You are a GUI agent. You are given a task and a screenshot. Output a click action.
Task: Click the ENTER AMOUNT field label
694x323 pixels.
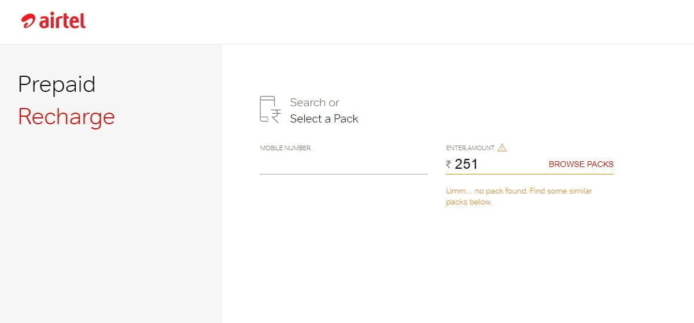(470, 148)
